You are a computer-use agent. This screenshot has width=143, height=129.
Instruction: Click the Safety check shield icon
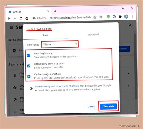tap(14, 50)
